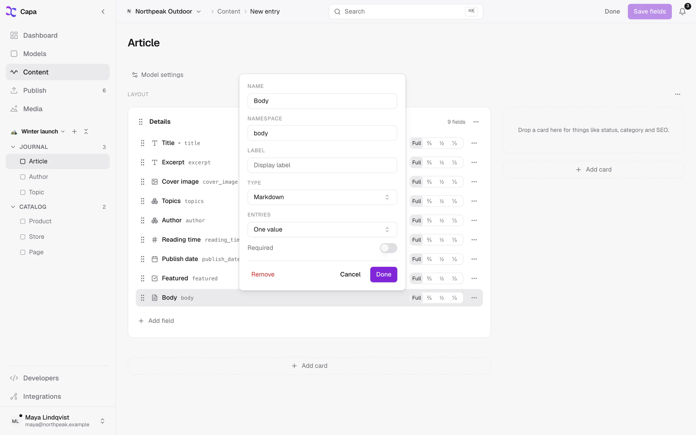This screenshot has width=696, height=435.
Task: Open the more options for the Featured row
Action: [474, 278]
